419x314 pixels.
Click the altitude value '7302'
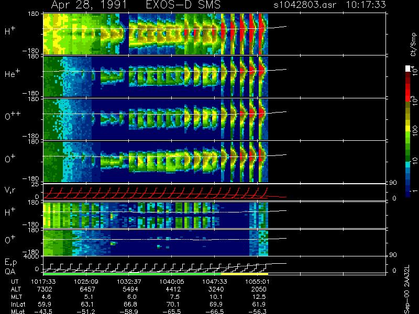pos(45,289)
